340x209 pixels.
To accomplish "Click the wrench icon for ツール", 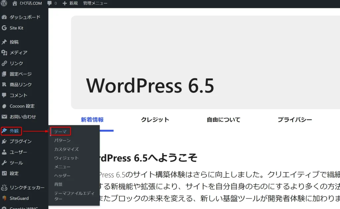I will coord(4,163).
